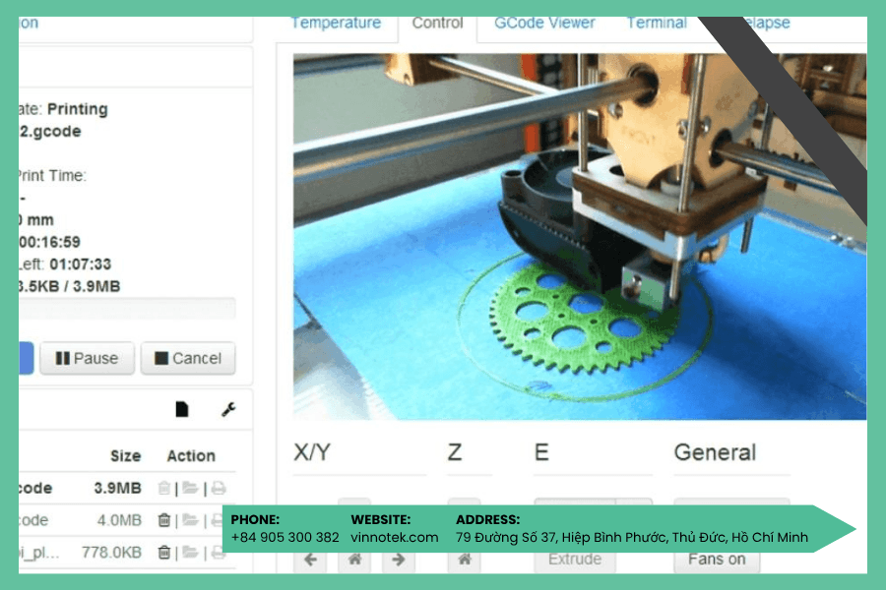
Task: Load the 4.0MB file using folder icon
Action: coord(190,520)
